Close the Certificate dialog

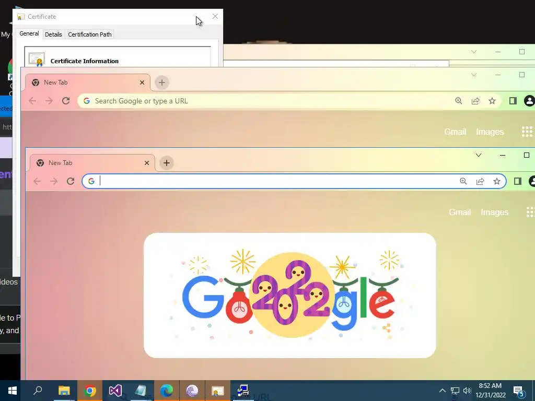click(215, 16)
